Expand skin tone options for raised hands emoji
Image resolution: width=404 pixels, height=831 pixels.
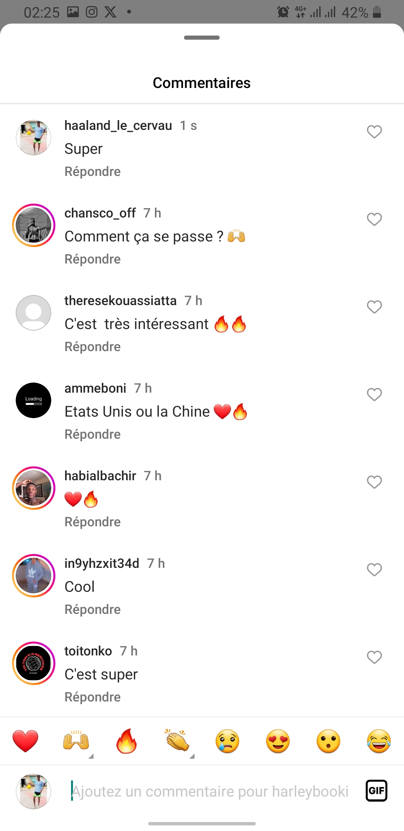[x=91, y=756]
